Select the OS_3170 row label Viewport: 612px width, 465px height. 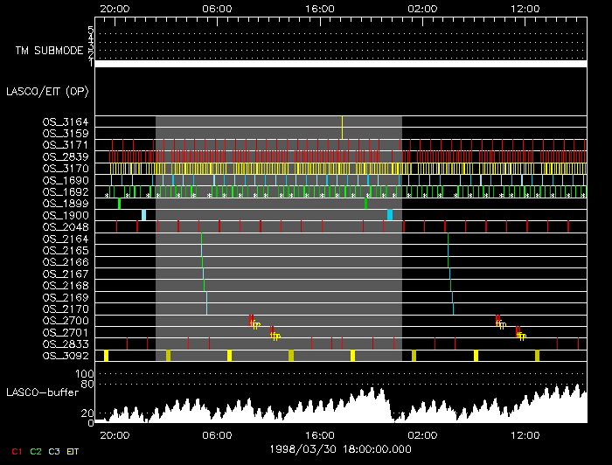click(66, 168)
